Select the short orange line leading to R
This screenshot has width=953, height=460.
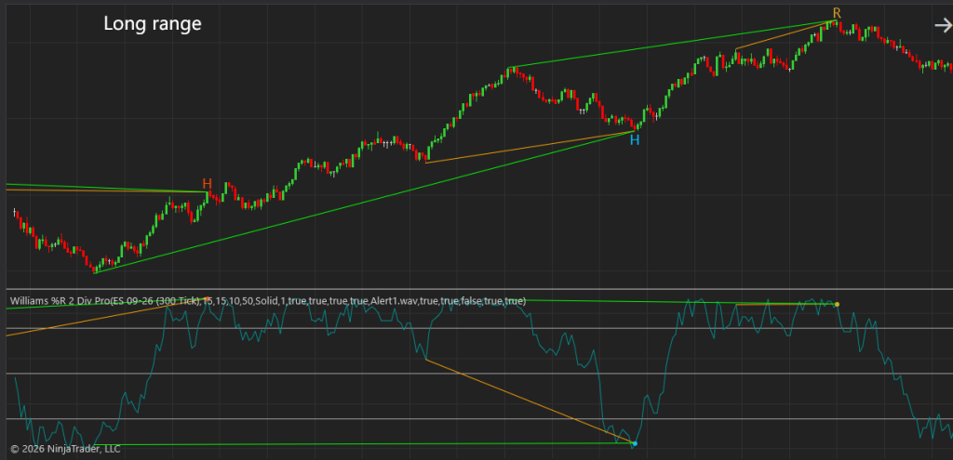coord(785,35)
